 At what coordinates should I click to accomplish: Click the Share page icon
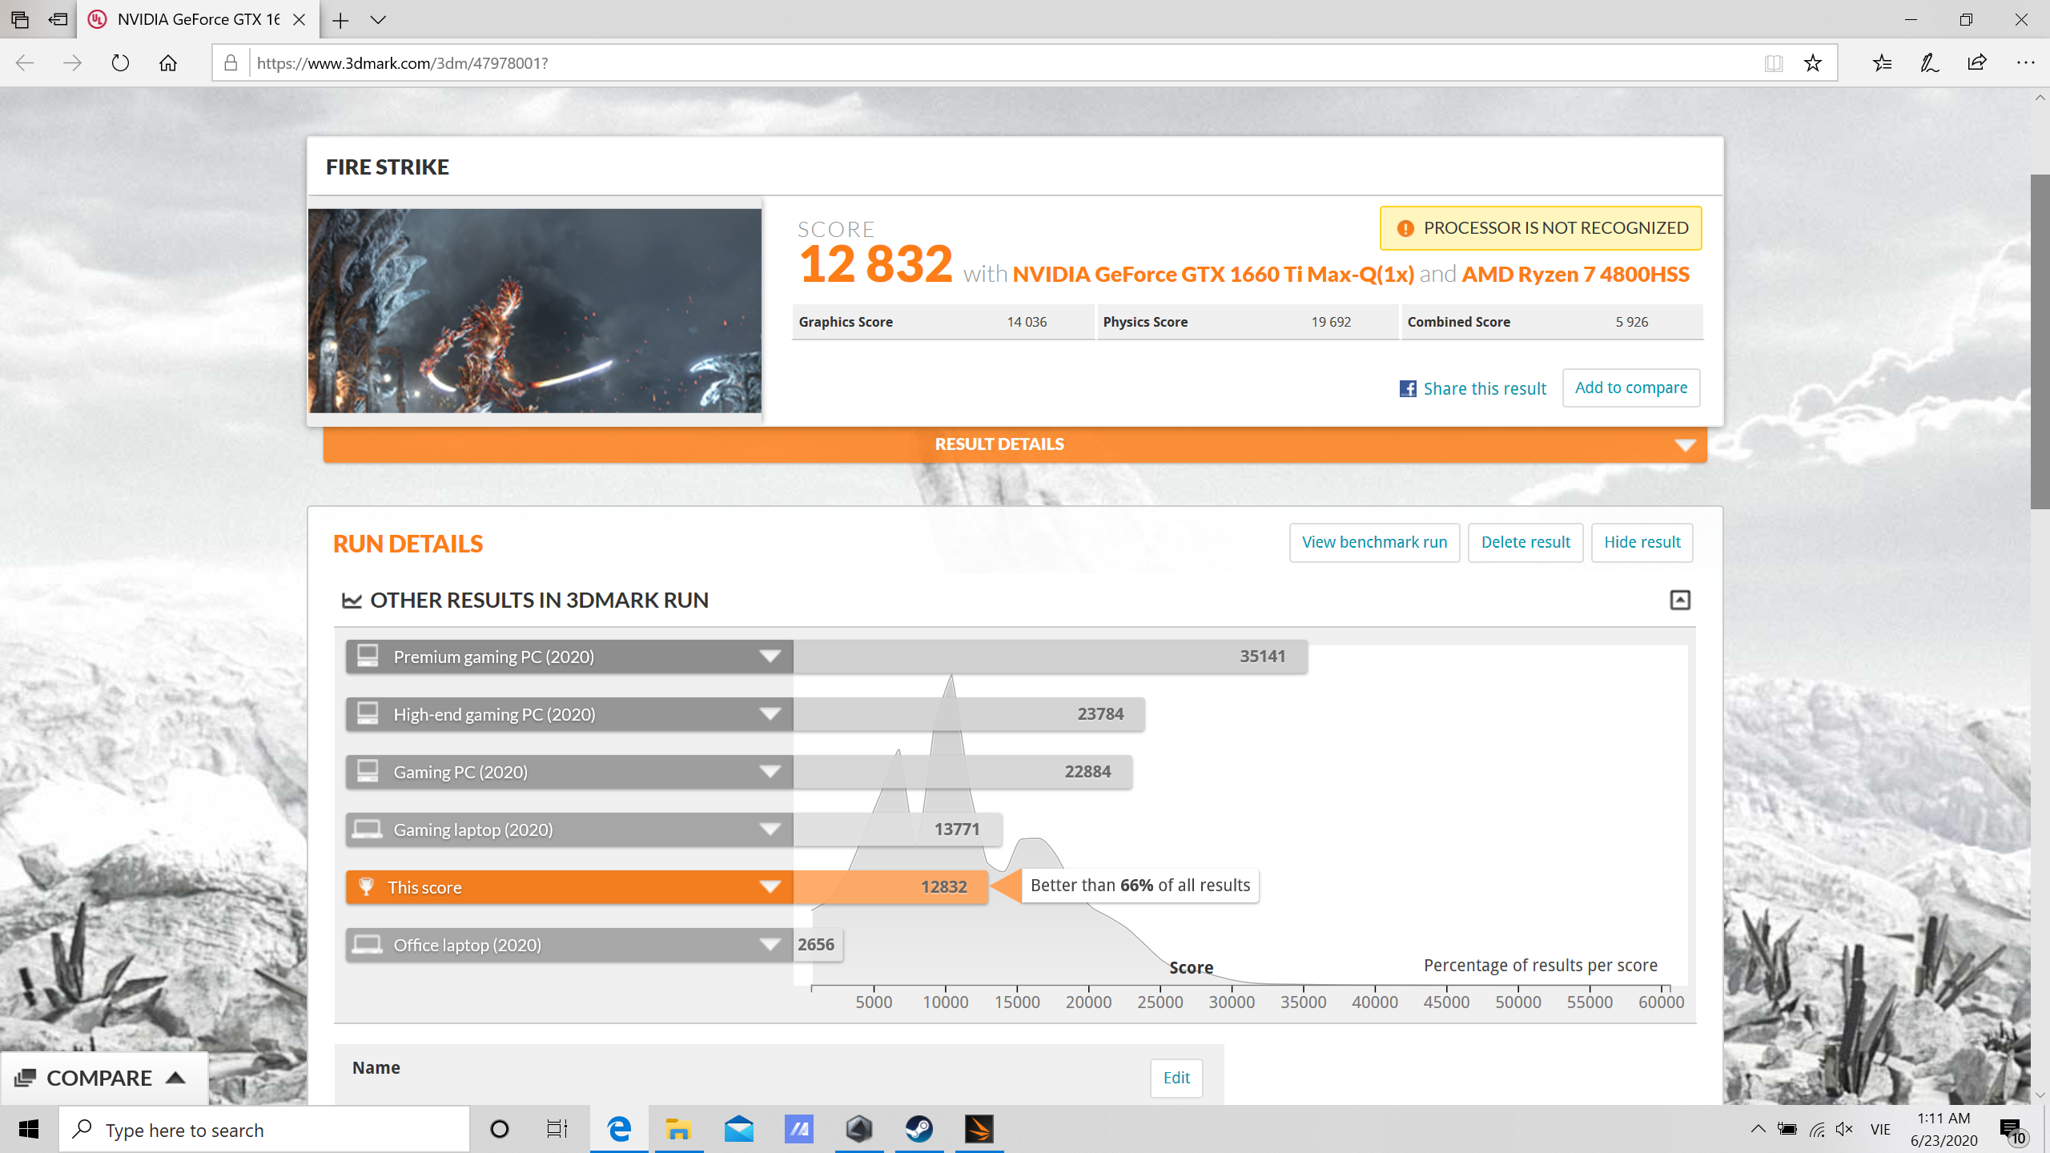tap(1977, 63)
